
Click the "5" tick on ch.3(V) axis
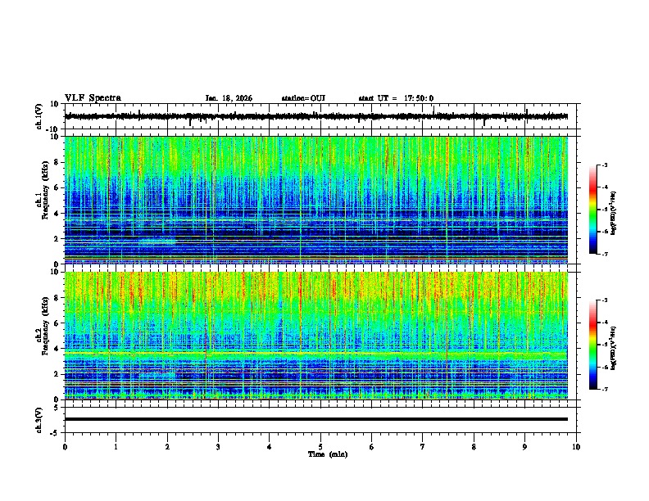57,408
